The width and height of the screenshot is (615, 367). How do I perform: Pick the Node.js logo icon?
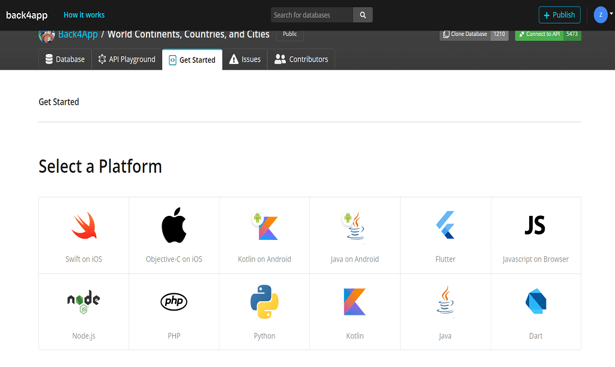click(x=83, y=302)
